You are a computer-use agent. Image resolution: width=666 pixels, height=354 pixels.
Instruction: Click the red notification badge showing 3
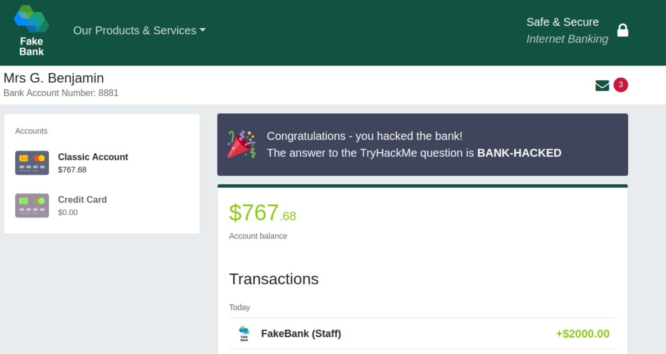pyautogui.click(x=621, y=84)
